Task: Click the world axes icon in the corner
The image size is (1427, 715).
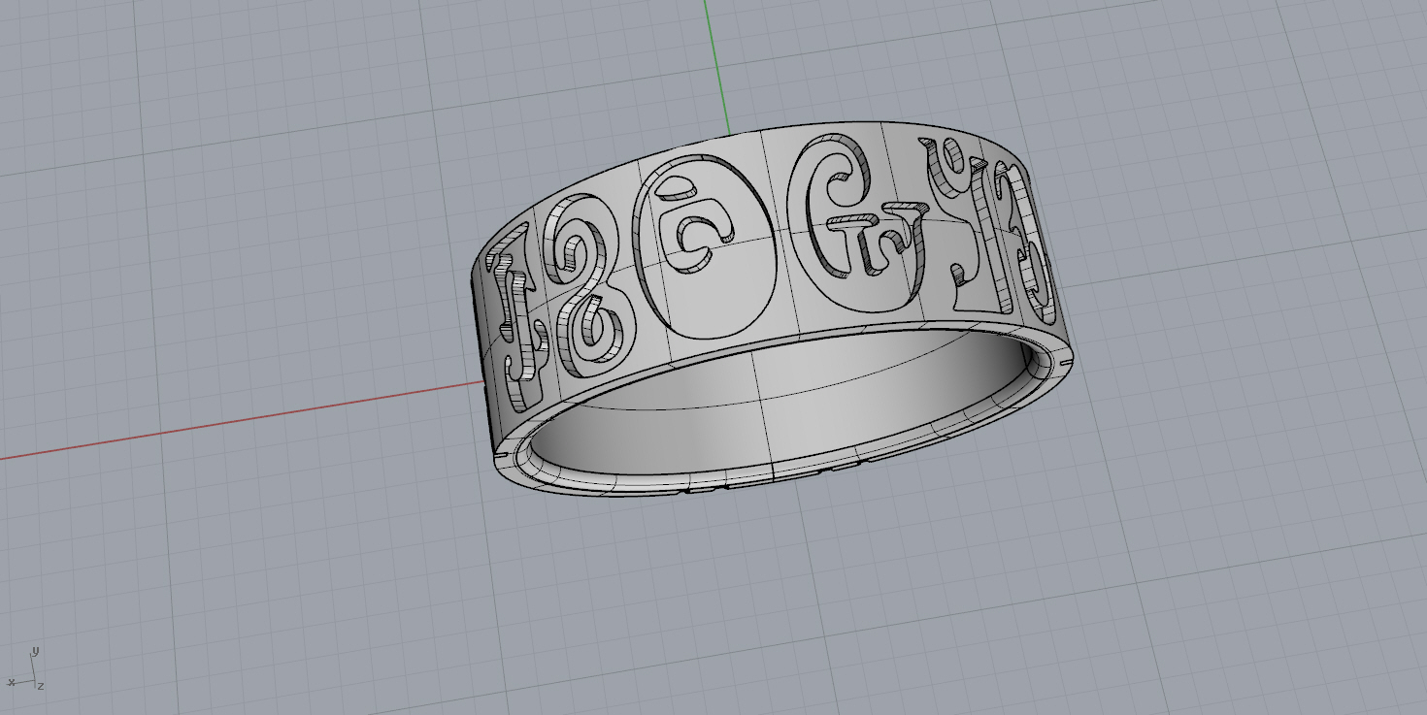Action: (24, 669)
